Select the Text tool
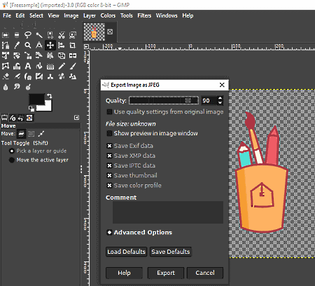Image resolution: width=315 pixels, height=286 pixels. point(28,66)
